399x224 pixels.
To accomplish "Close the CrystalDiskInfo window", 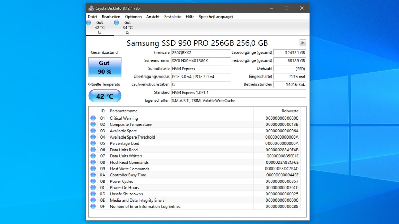I will tap(302, 8).
